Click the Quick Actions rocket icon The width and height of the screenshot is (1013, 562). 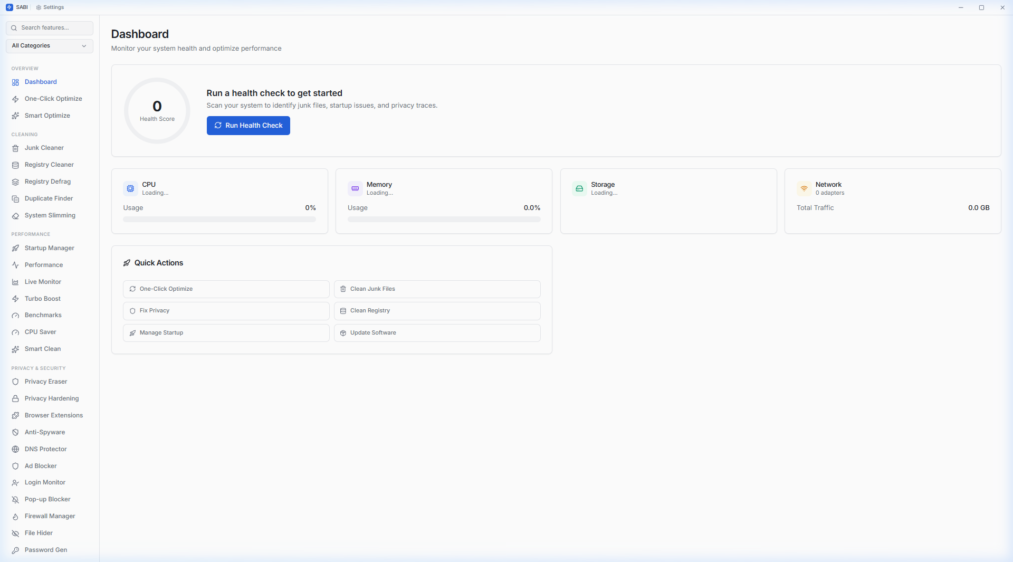click(127, 263)
